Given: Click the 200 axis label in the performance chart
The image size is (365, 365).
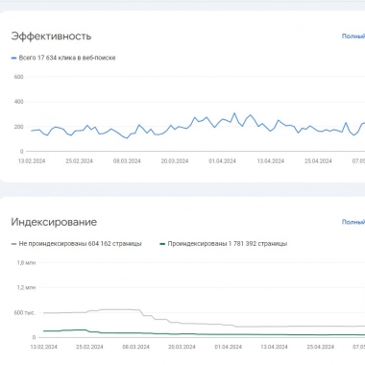Looking at the screenshot, I should point(19,127).
